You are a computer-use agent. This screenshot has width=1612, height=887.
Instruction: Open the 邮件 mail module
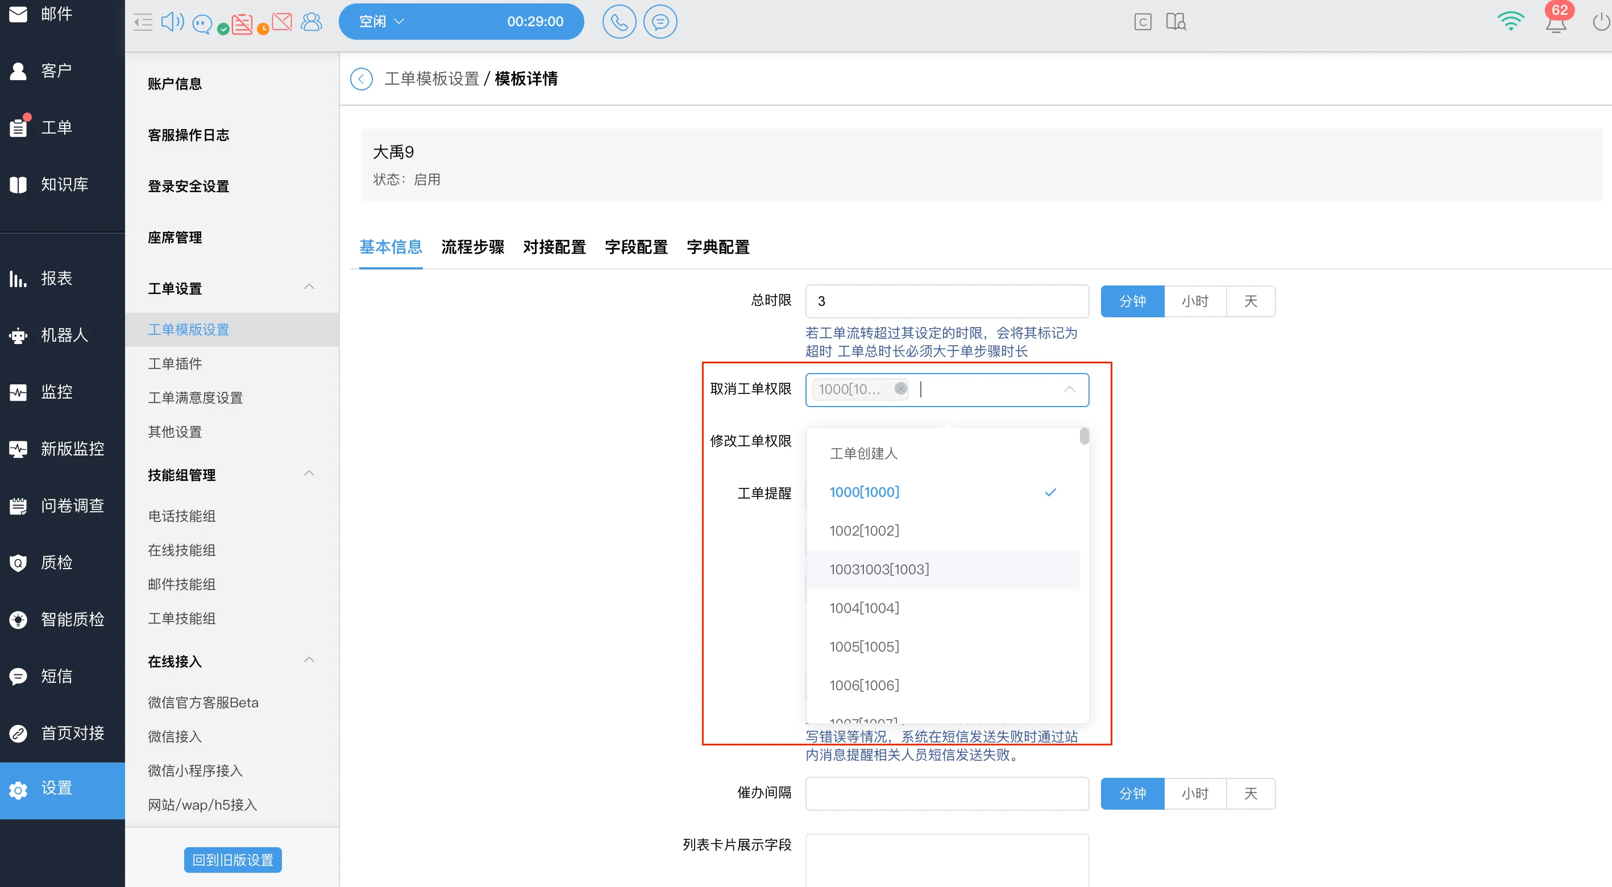click(62, 14)
